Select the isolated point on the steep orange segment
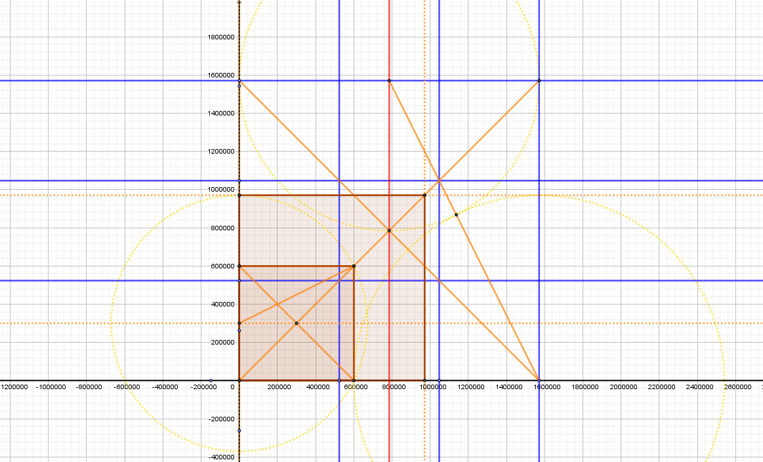 pos(456,215)
